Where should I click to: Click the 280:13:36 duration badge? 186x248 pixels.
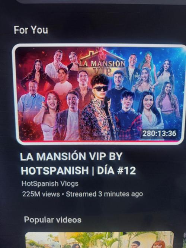click(159, 133)
